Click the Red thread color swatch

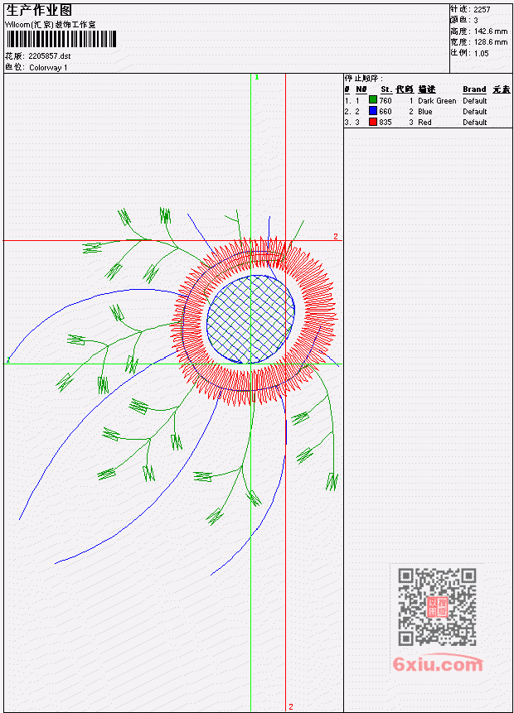(x=373, y=122)
